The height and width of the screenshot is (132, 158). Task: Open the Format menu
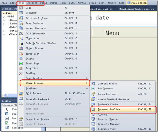tap(81, 3)
